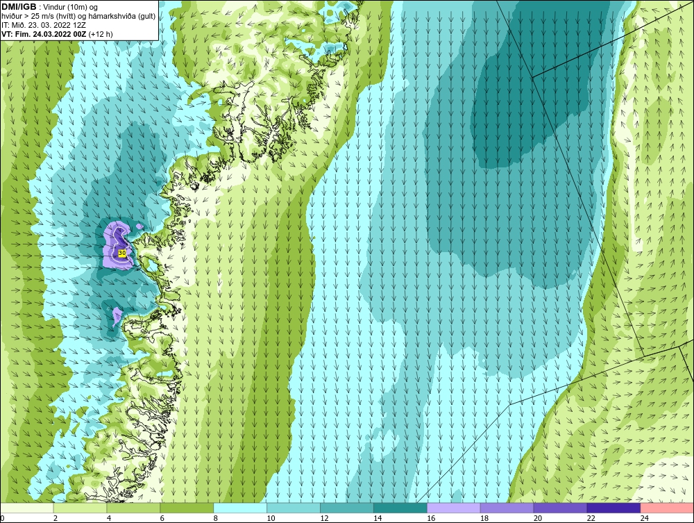Click the legend scale label '4'
The height and width of the screenshot is (523, 694).
click(109, 518)
